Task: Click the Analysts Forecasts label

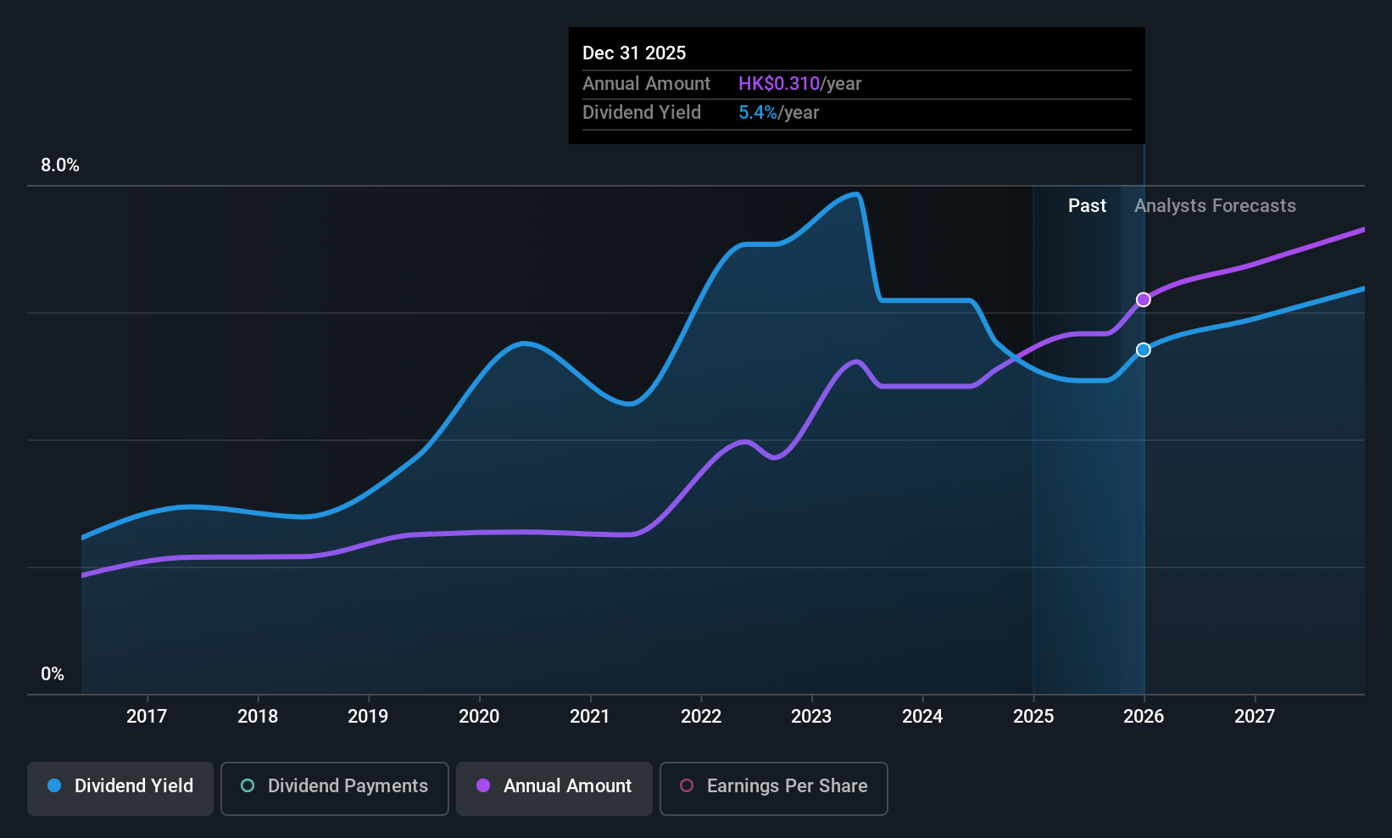Action: [x=1215, y=206]
